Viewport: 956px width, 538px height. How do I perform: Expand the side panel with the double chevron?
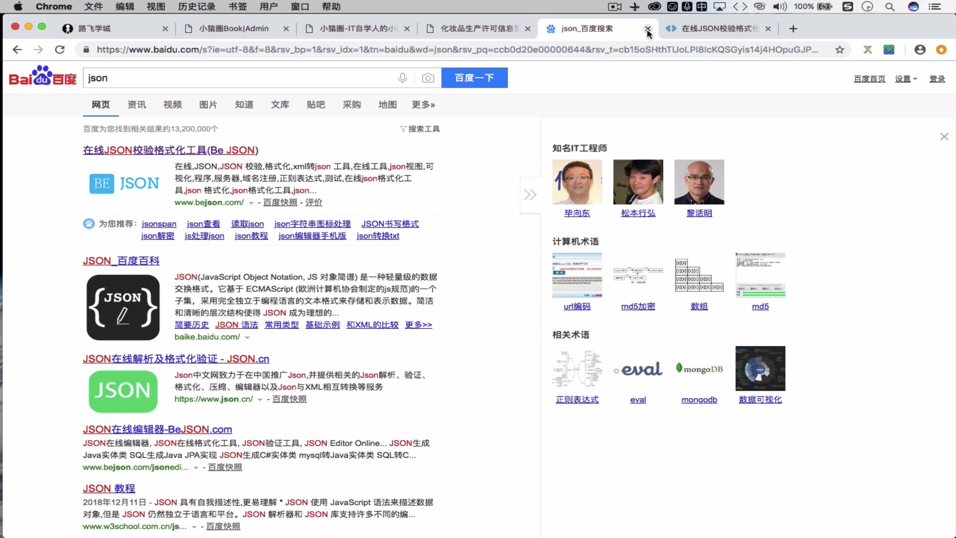530,195
